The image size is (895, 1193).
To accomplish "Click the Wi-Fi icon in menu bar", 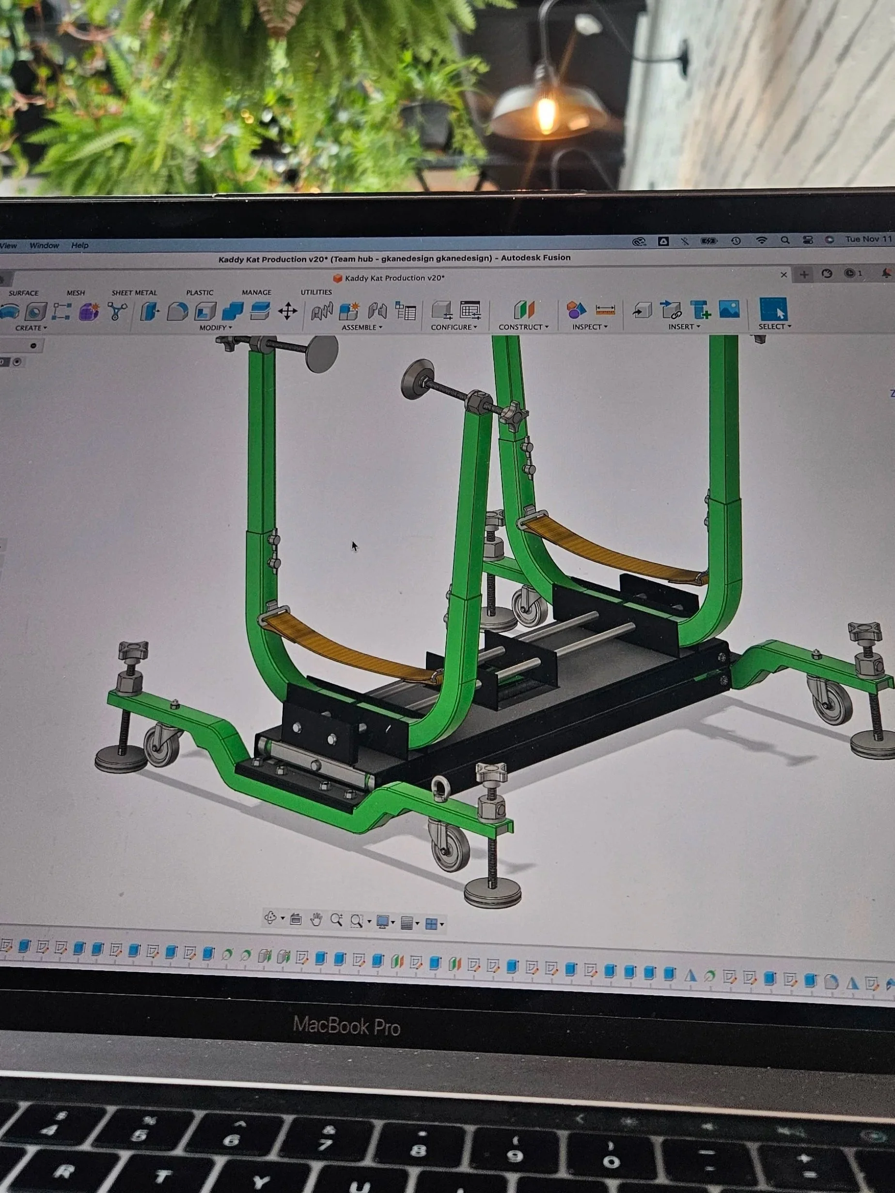I will [x=761, y=241].
